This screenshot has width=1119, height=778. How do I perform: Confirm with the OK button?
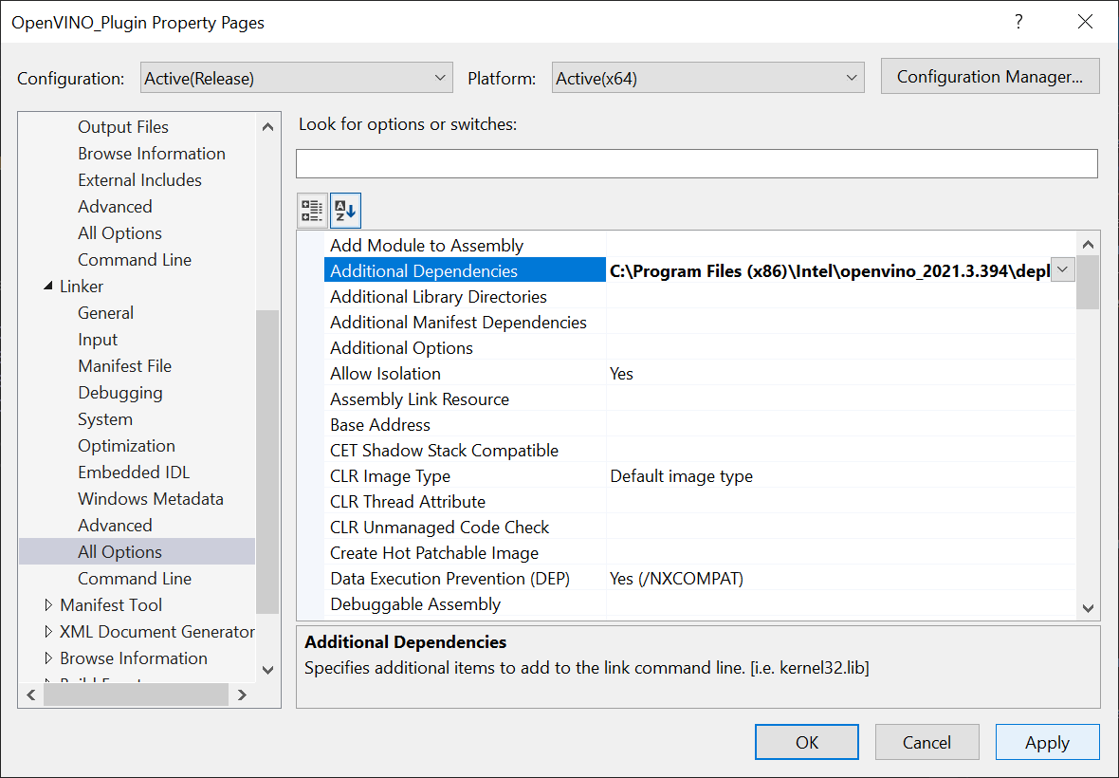[806, 742]
